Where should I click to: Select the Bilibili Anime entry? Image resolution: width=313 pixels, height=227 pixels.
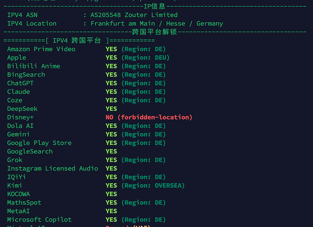point(34,66)
